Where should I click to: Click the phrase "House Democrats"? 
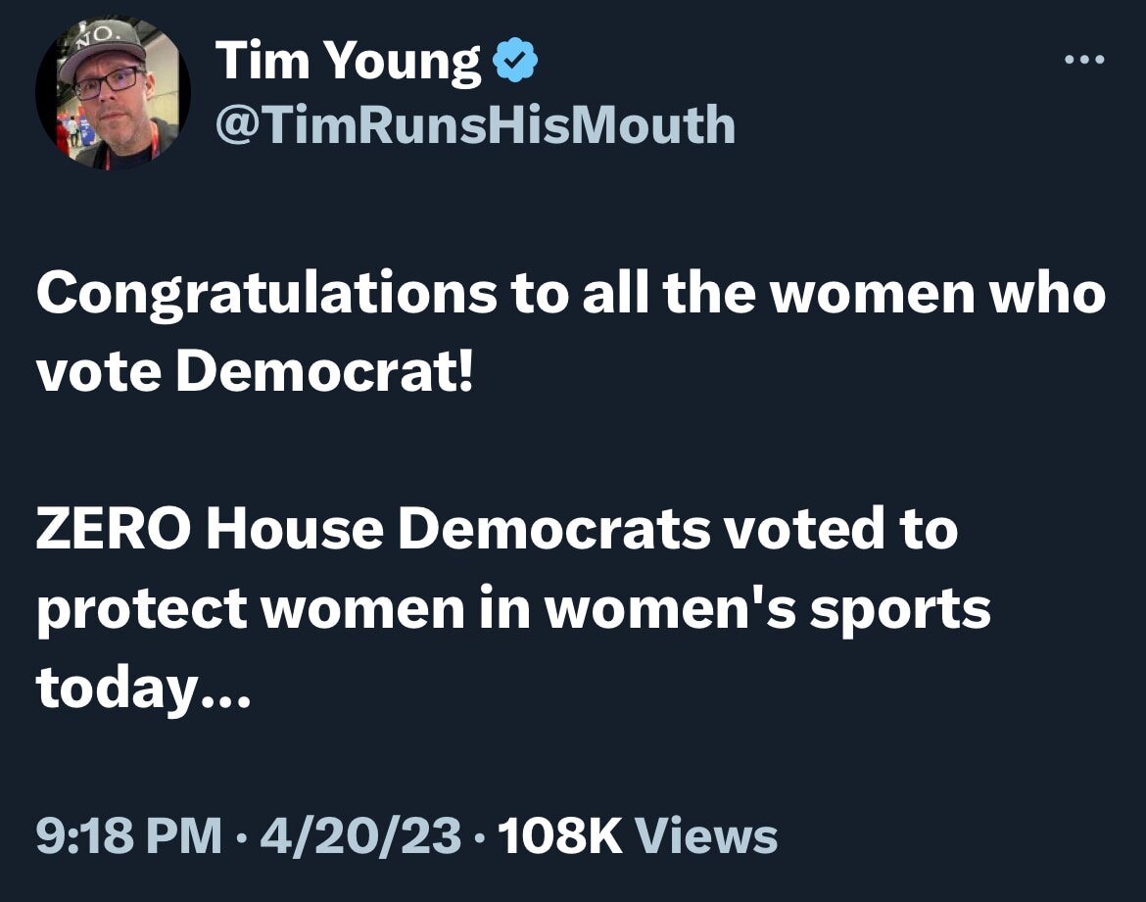coord(457,530)
